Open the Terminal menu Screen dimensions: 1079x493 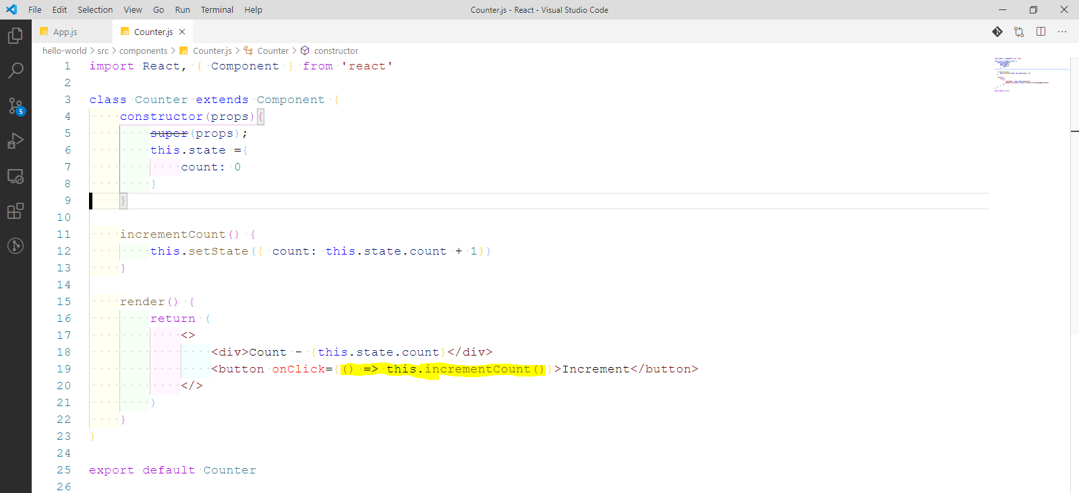(x=217, y=9)
